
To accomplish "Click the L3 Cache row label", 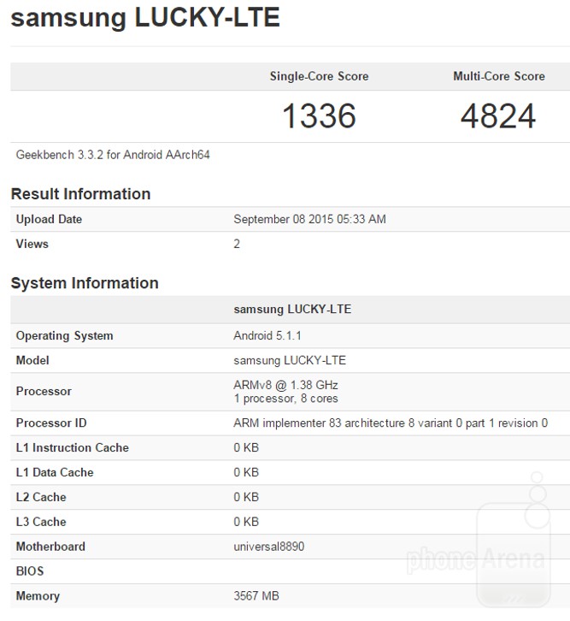I will click(x=41, y=522).
